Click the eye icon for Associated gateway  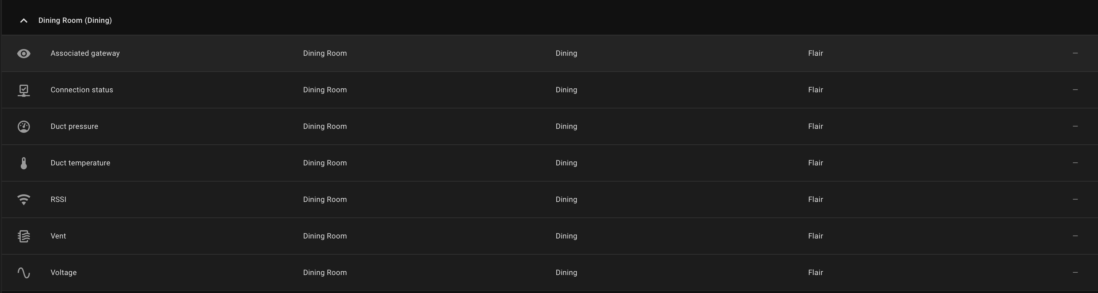(x=24, y=54)
